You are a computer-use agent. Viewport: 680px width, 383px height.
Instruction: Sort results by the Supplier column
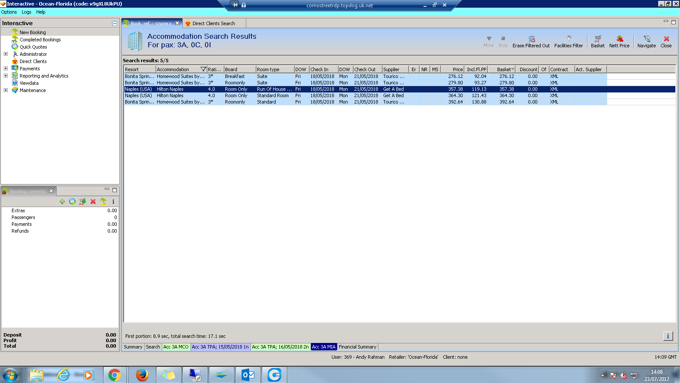point(395,69)
